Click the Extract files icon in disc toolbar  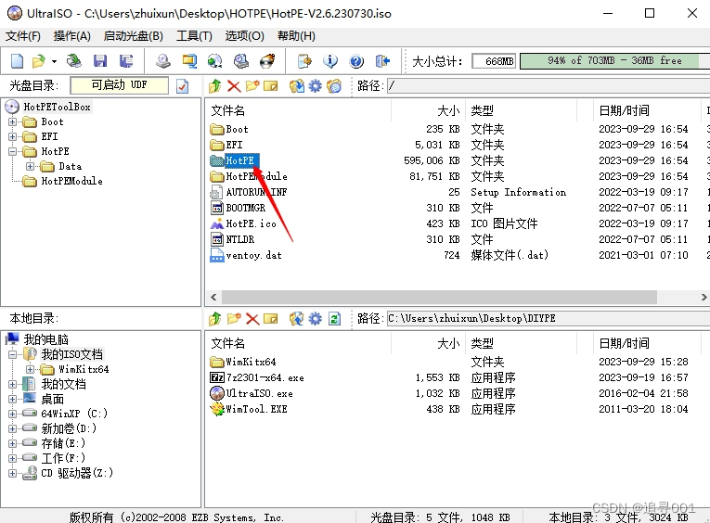click(297, 86)
